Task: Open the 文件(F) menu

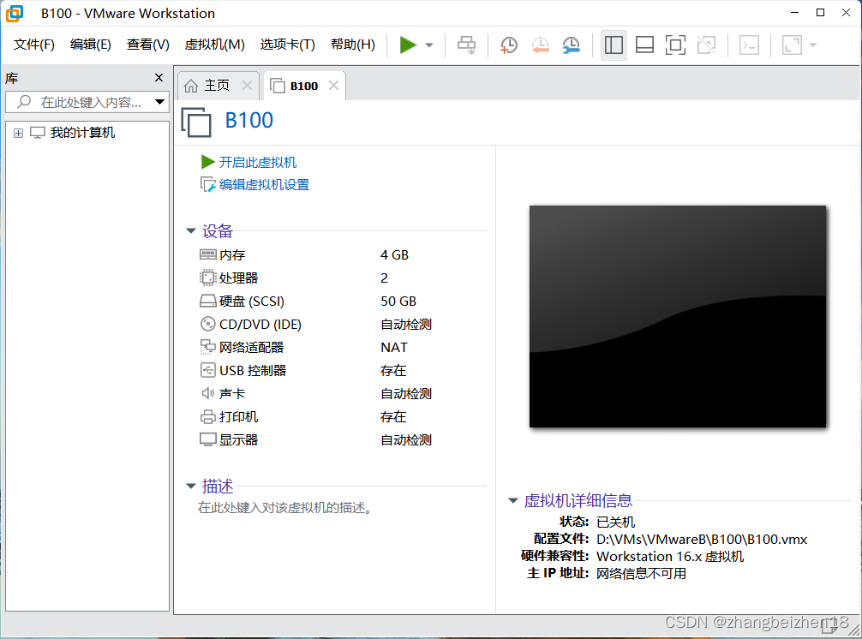Action: tap(34, 45)
